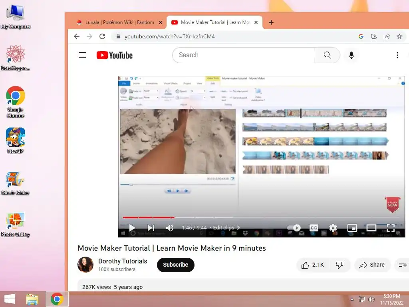Viewport: 409px width, 307px height.
Task: Open the system volume tray icon
Action: click(x=371, y=299)
